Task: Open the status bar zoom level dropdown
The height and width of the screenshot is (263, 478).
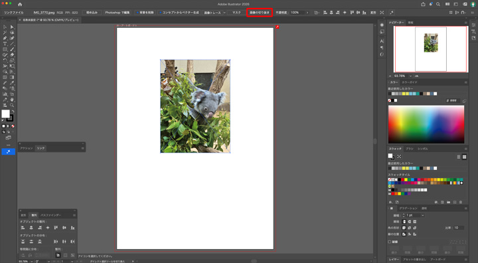Action: [x=31, y=261]
